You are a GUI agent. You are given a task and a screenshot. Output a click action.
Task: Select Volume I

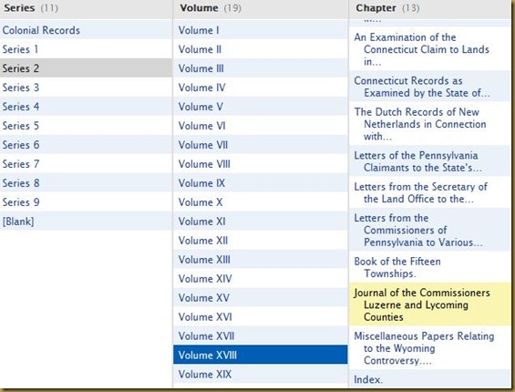[260, 30]
